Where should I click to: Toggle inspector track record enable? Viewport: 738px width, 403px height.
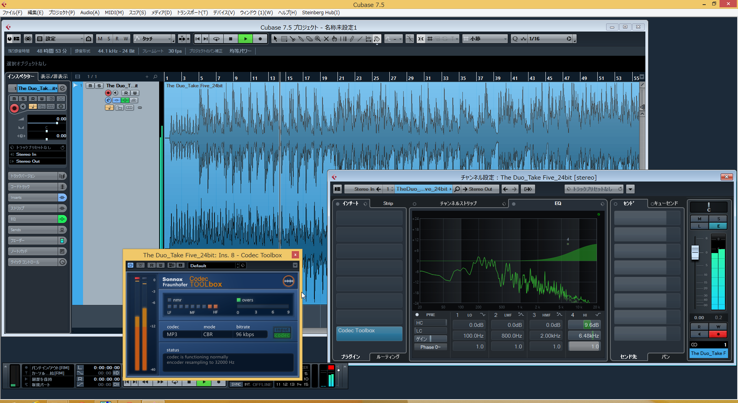tap(15, 108)
